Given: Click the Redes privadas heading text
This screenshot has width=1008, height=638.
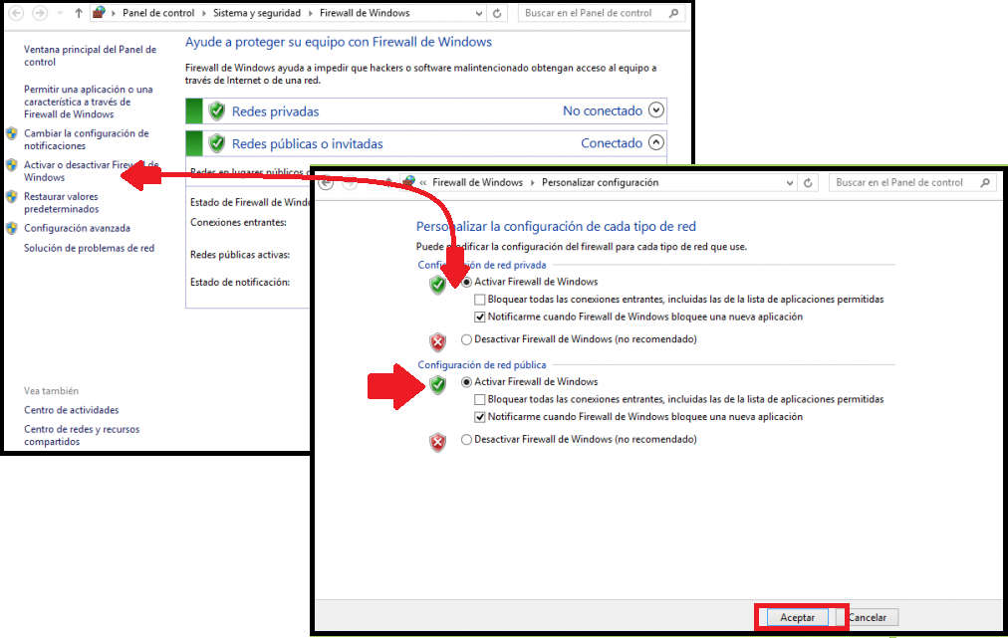Looking at the screenshot, I should point(275,111).
